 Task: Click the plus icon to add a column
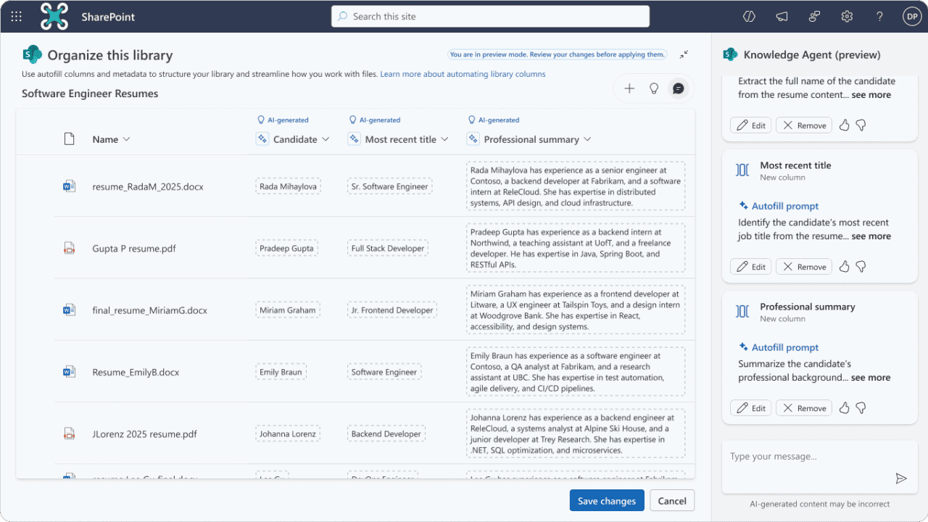pyautogui.click(x=629, y=88)
